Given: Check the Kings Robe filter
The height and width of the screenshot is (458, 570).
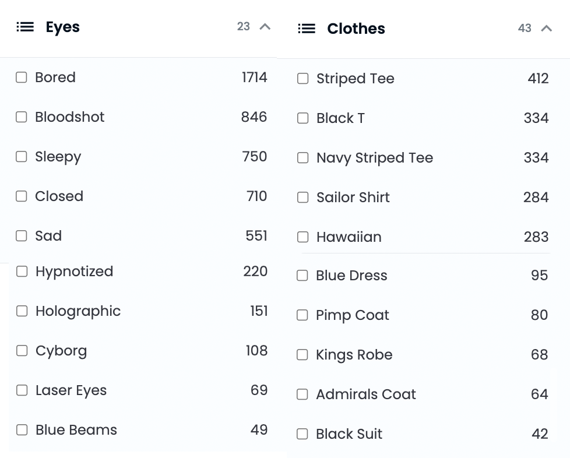Looking at the screenshot, I should (302, 355).
